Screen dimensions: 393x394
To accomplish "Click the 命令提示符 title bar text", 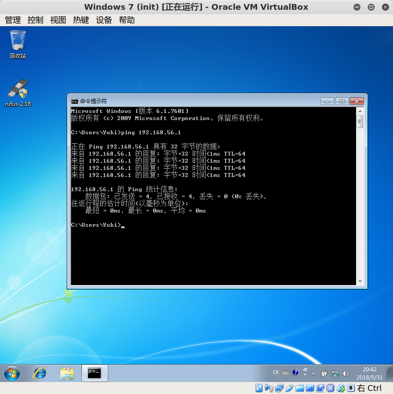I will click(x=93, y=101).
